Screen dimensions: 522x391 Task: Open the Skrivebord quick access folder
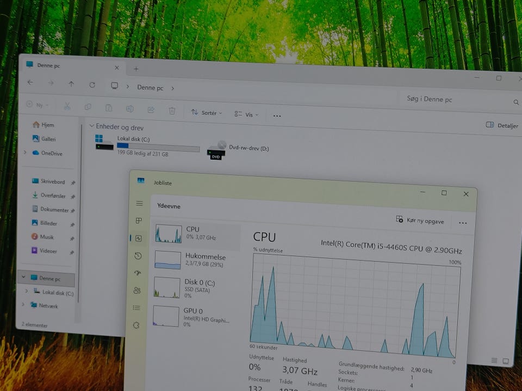pyautogui.click(x=48, y=181)
